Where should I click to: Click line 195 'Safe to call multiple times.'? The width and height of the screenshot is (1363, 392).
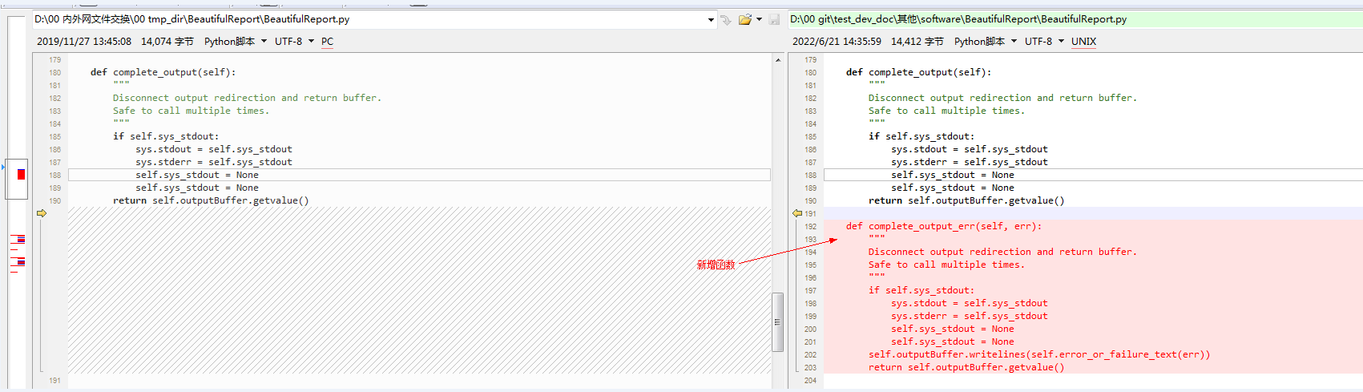click(946, 265)
